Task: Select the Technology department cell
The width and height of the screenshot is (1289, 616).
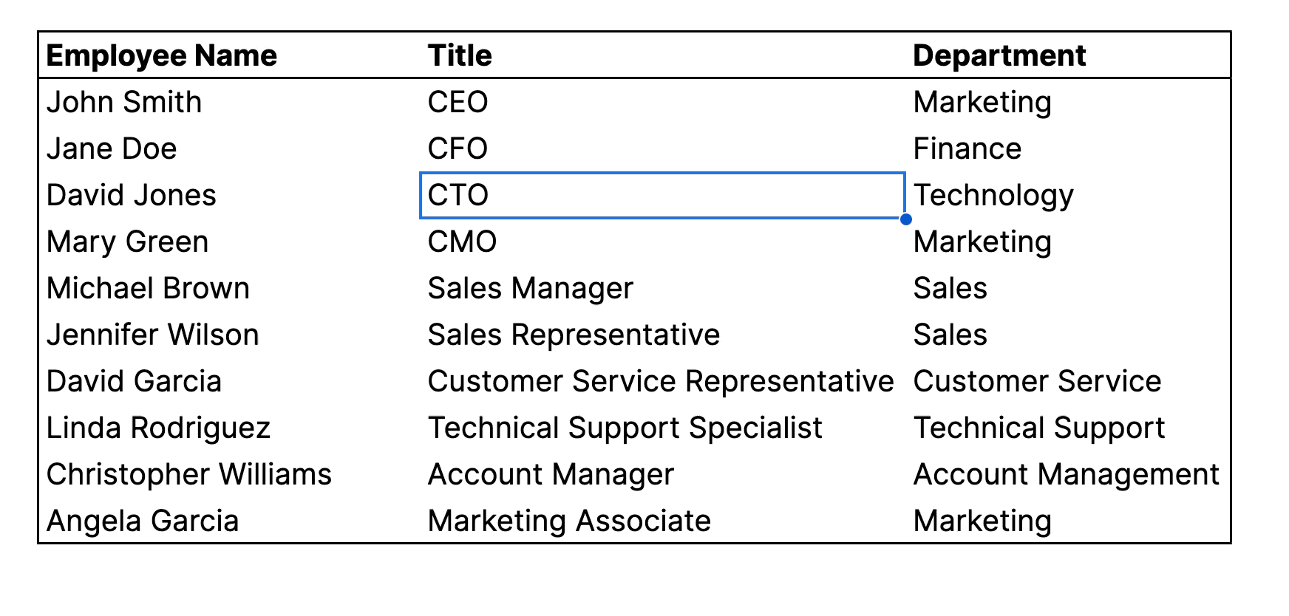Action: [x=1068, y=195]
